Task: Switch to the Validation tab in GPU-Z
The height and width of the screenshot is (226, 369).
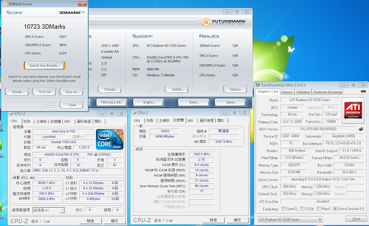Action: point(303,92)
